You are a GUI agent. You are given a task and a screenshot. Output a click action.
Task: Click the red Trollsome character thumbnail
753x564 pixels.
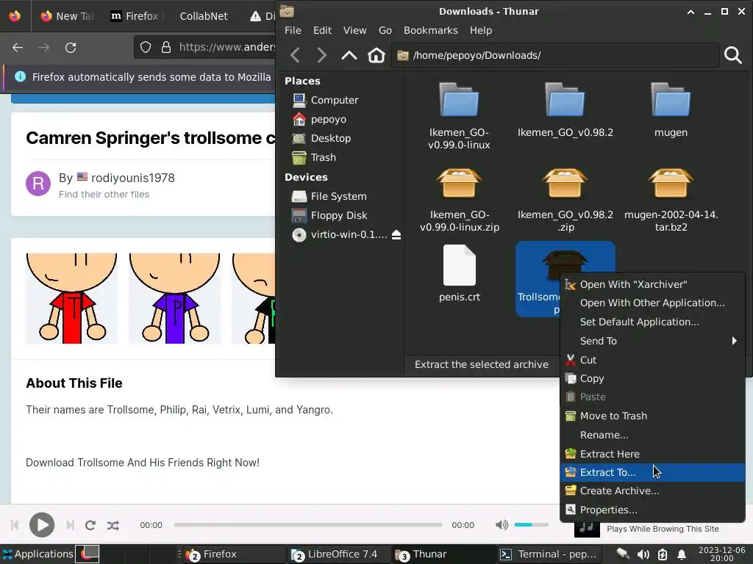(x=71, y=298)
